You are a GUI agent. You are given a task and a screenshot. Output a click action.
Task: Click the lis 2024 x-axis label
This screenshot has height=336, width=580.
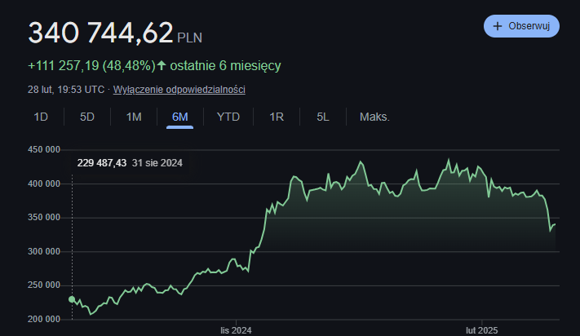(234, 329)
